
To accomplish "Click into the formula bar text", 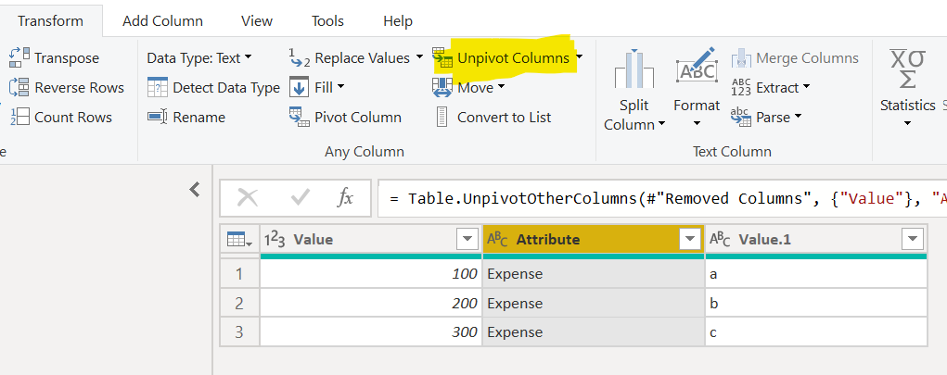I will [x=662, y=198].
